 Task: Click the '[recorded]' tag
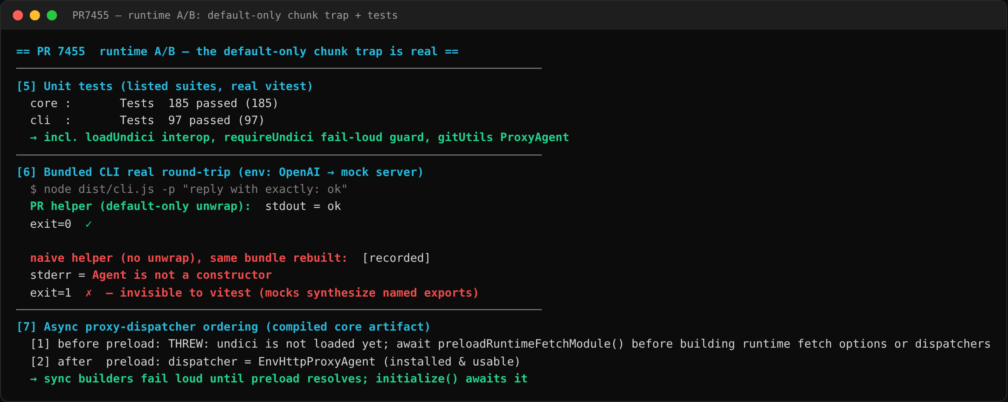tap(396, 258)
